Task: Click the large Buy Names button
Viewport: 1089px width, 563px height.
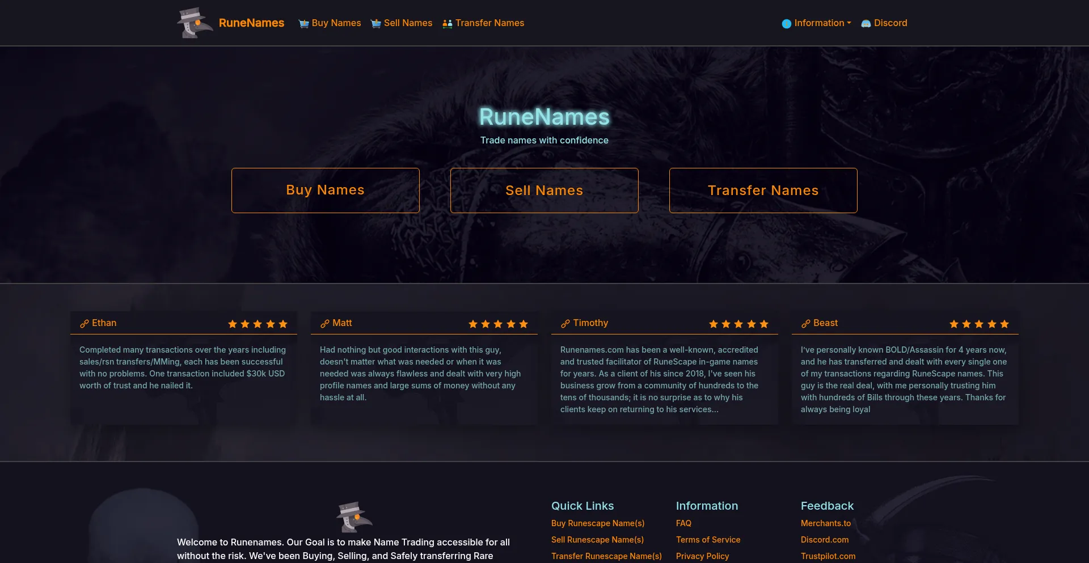Action: point(326,191)
